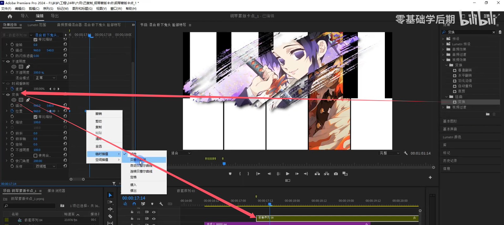The height and width of the screenshot is (225, 504).
Task: Create elliptical mask under 变换 effect
Action: click(14, 100)
